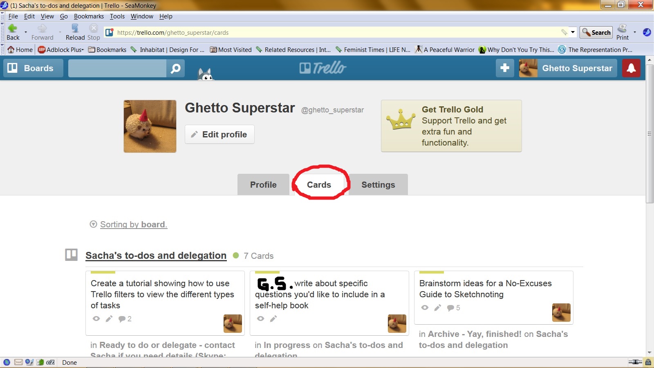Click the yellow label on the Brainstorm card
The image size is (654, 368).
pos(432,272)
